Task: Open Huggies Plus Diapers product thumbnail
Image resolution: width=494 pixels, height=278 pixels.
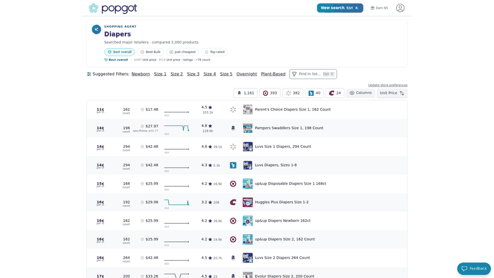Action: [x=248, y=203]
